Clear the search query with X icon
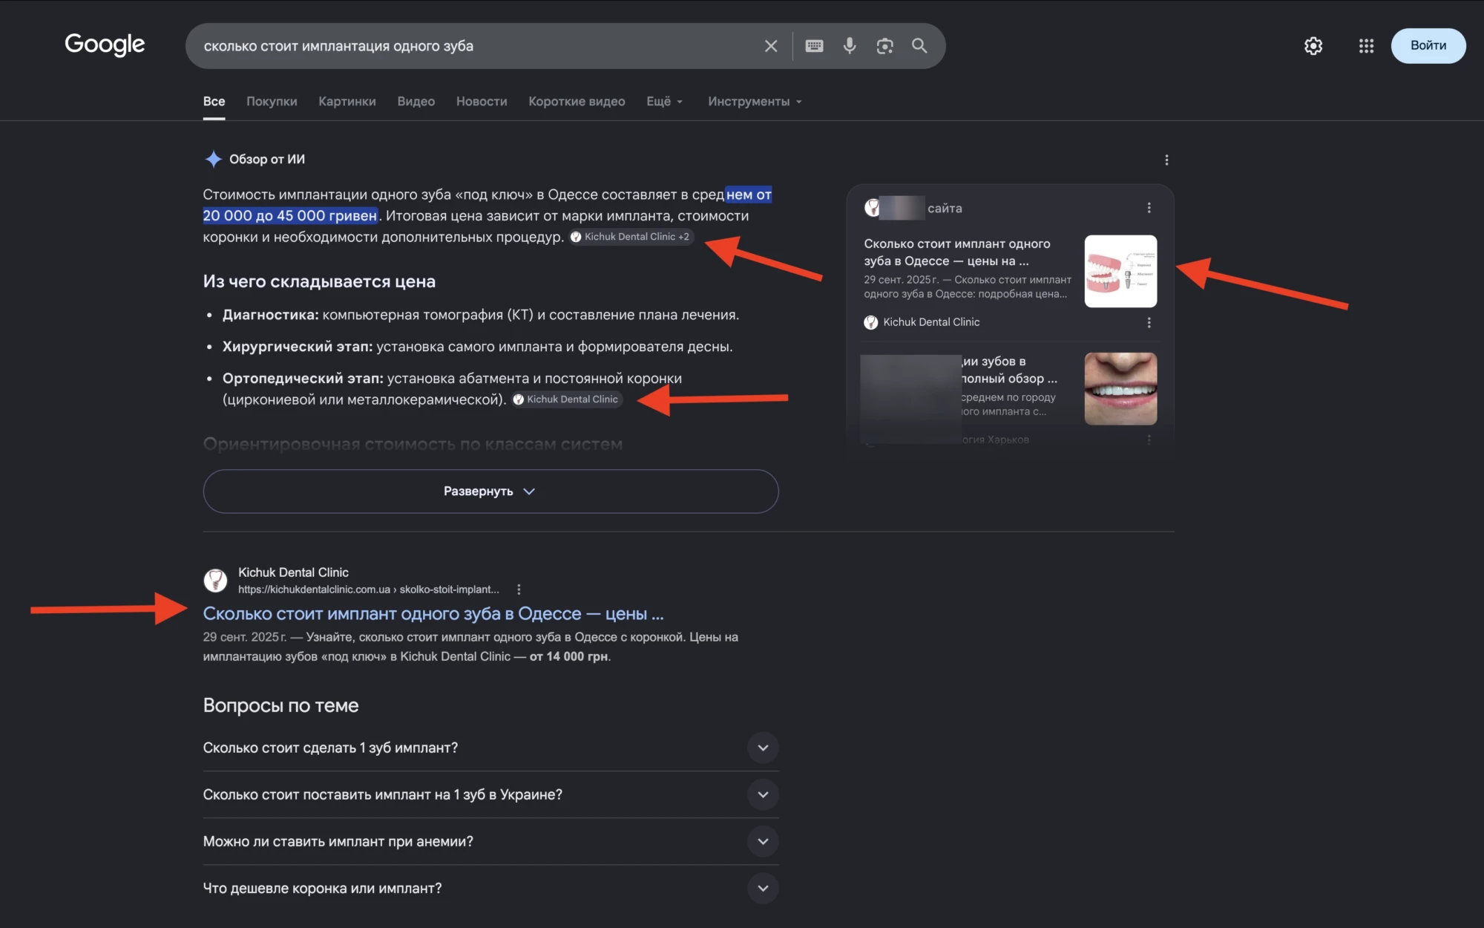This screenshot has width=1484, height=928. [771, 46]
